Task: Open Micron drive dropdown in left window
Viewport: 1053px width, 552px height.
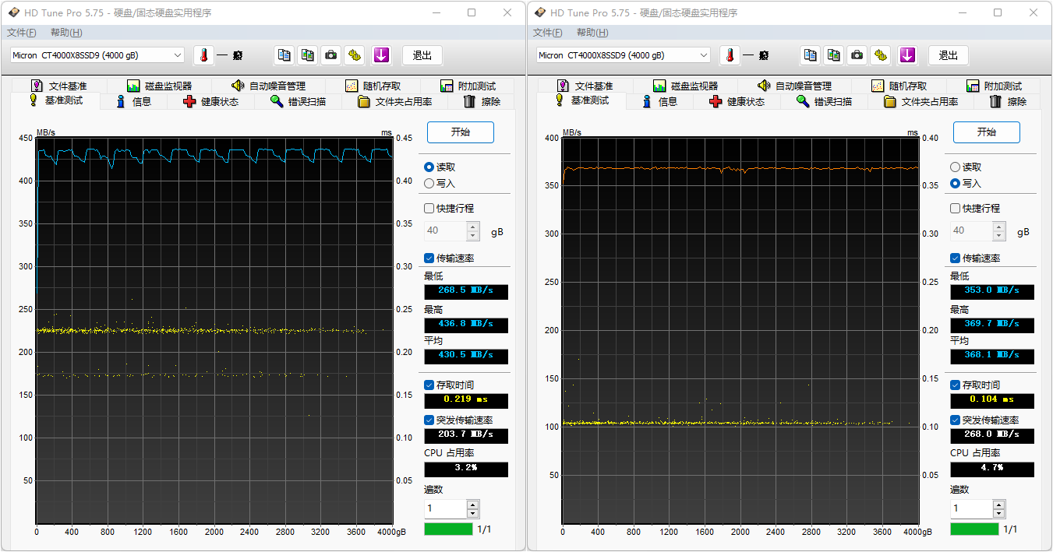Action: [x=97, y=55]
